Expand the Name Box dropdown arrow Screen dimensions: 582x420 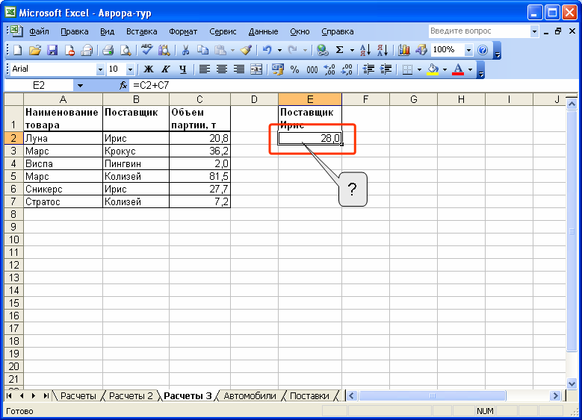80,86
